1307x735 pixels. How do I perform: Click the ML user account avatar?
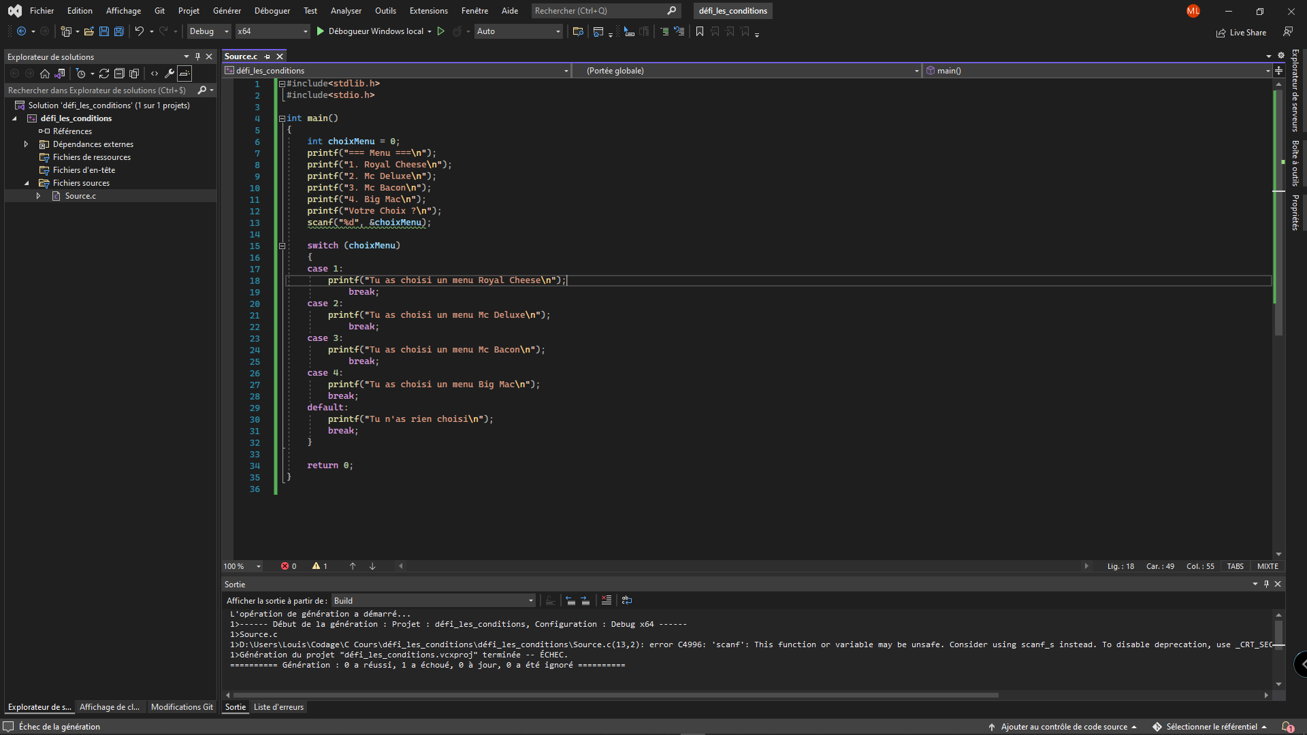(x=1193, y=11)
